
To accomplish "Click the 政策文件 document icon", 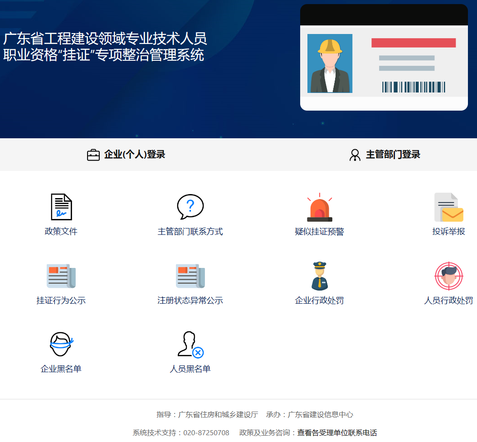I will pyautogui.click(x=61, y=207).
